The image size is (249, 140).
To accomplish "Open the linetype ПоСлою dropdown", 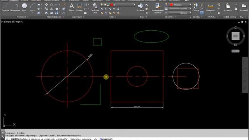I will tap(180, 13).
